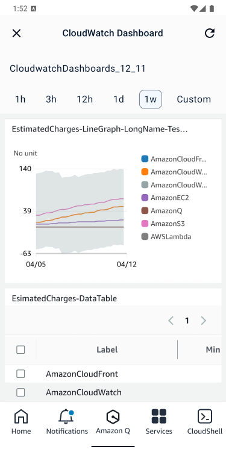
Task: Click the AmazonEC2 purple legend swatch
Action: click(x=145, y=198)
